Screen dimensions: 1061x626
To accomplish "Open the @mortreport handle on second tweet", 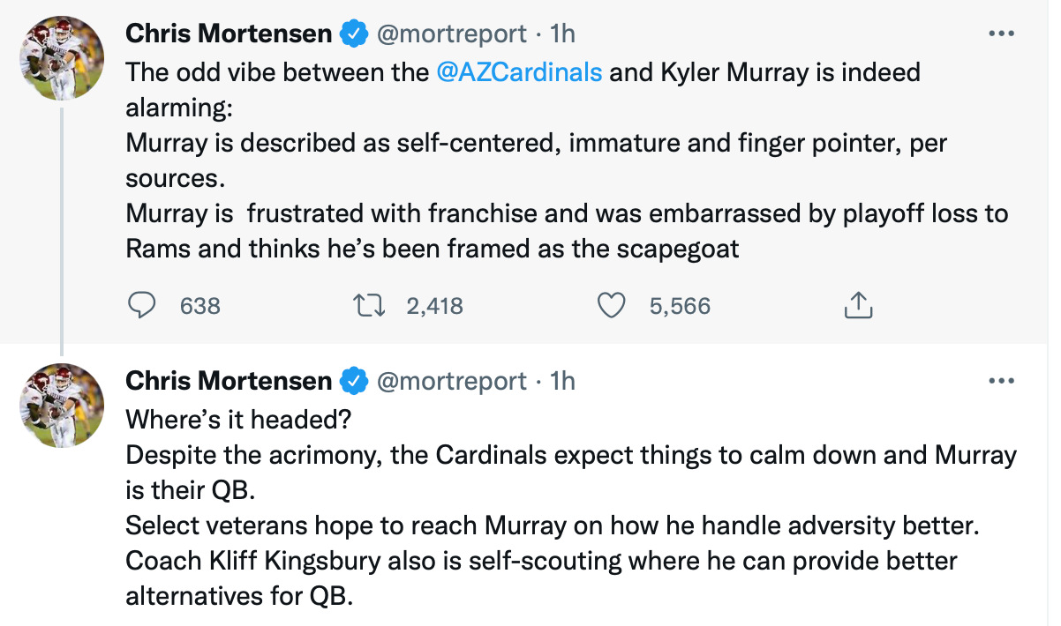I will 451,381.
